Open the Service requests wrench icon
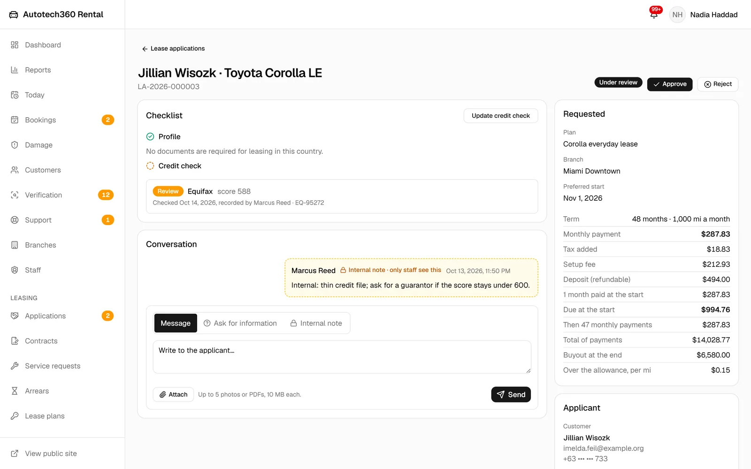 [15, 366]
